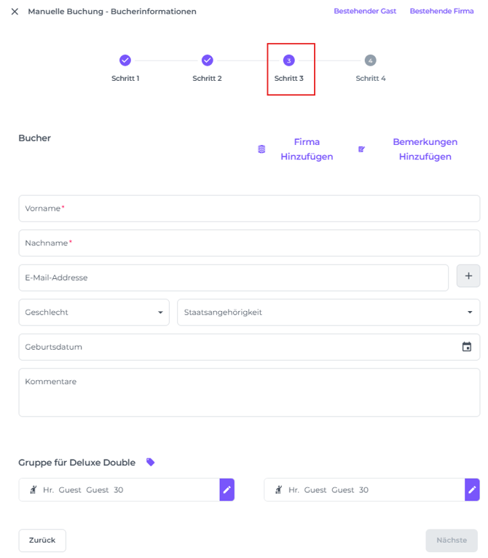
Task: Focus the Vorname input field
Action: [x=249, y=208]
